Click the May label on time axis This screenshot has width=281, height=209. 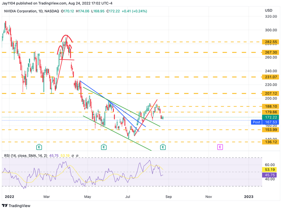pyautogui.click(x=88, y=197)
